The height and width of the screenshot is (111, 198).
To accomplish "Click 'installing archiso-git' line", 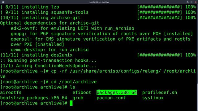I will pyautogui.click(x=40, y=18).
